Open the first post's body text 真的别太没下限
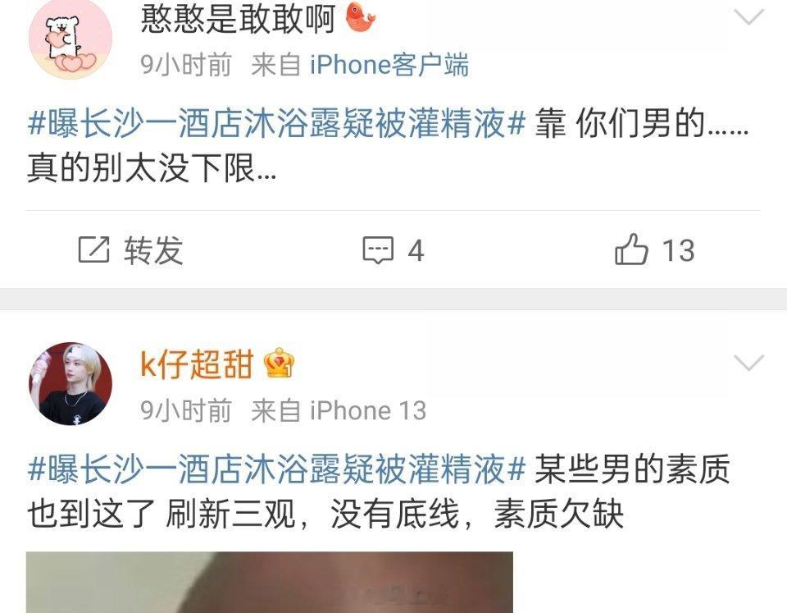Image resolution: width=787 pixels, height=613 pixels. (x=152, y=168)
